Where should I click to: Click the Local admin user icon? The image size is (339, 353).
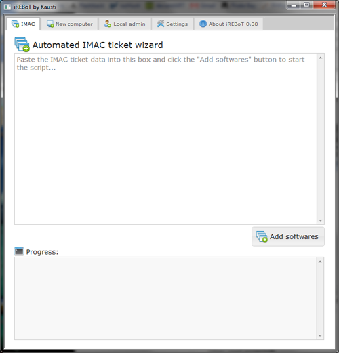point(107,24)
